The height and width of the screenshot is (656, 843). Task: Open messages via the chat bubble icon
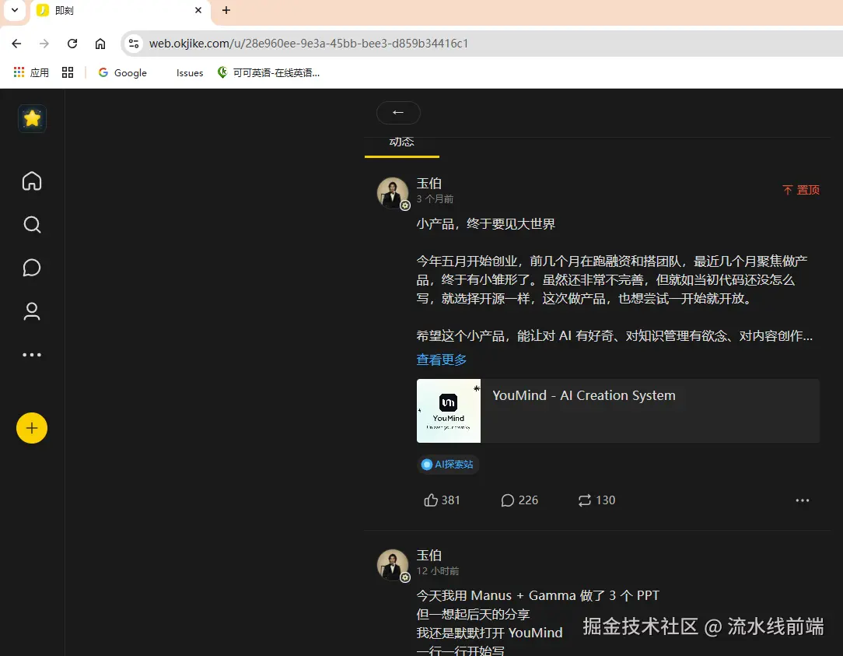(31, 268)
